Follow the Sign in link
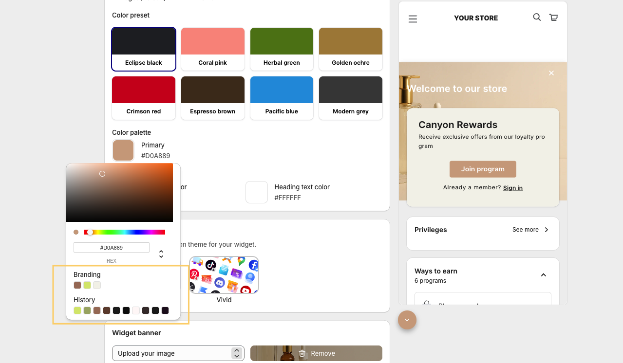Viewport: 623px width, 363px height. (x=512, y=188)
